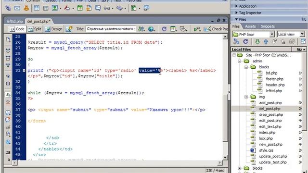Click the code editor scroll down arrow
The height and width of the screenshot is (173, 308).
(x=225, y=158)
